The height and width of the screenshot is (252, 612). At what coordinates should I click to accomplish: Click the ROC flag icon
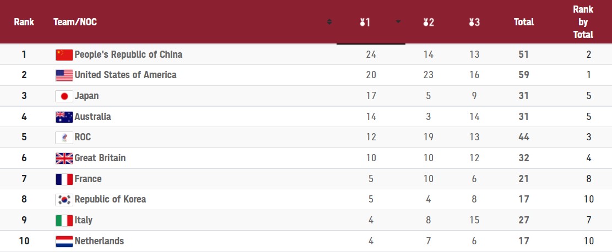64,138
